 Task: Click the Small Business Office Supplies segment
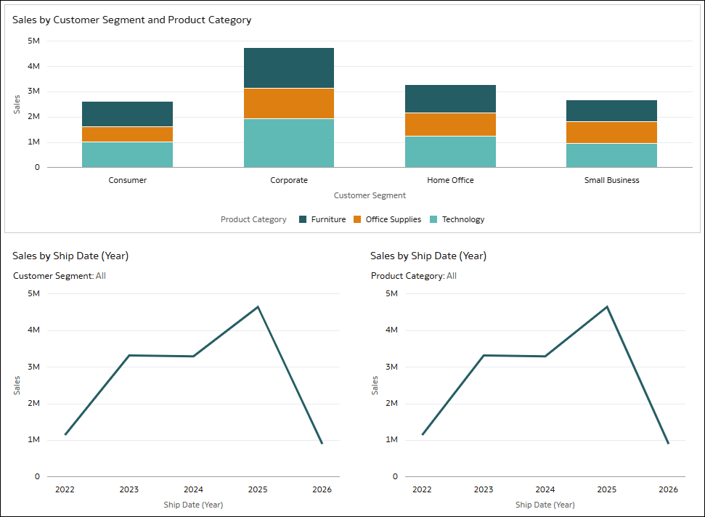tap(611, 133)
